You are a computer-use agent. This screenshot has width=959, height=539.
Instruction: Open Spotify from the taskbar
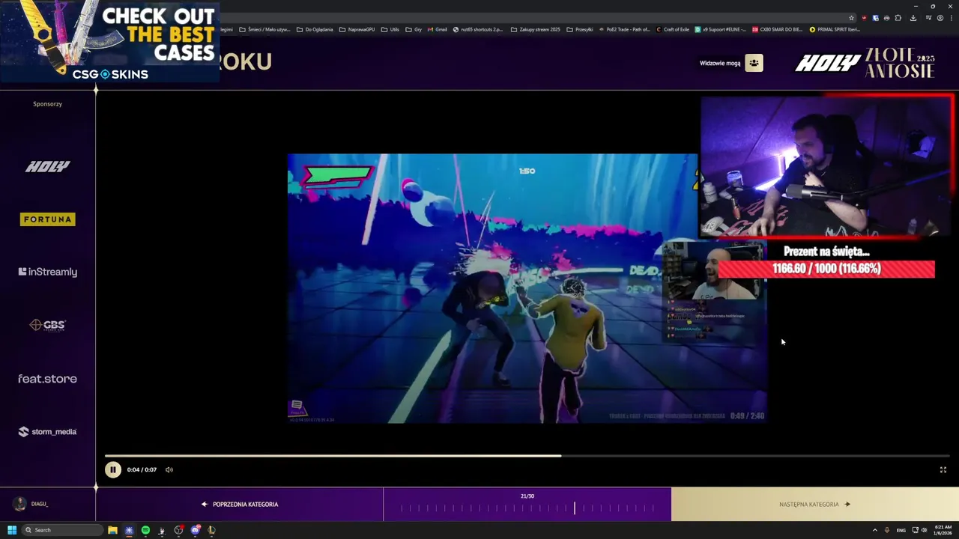[x=145, y=530]
